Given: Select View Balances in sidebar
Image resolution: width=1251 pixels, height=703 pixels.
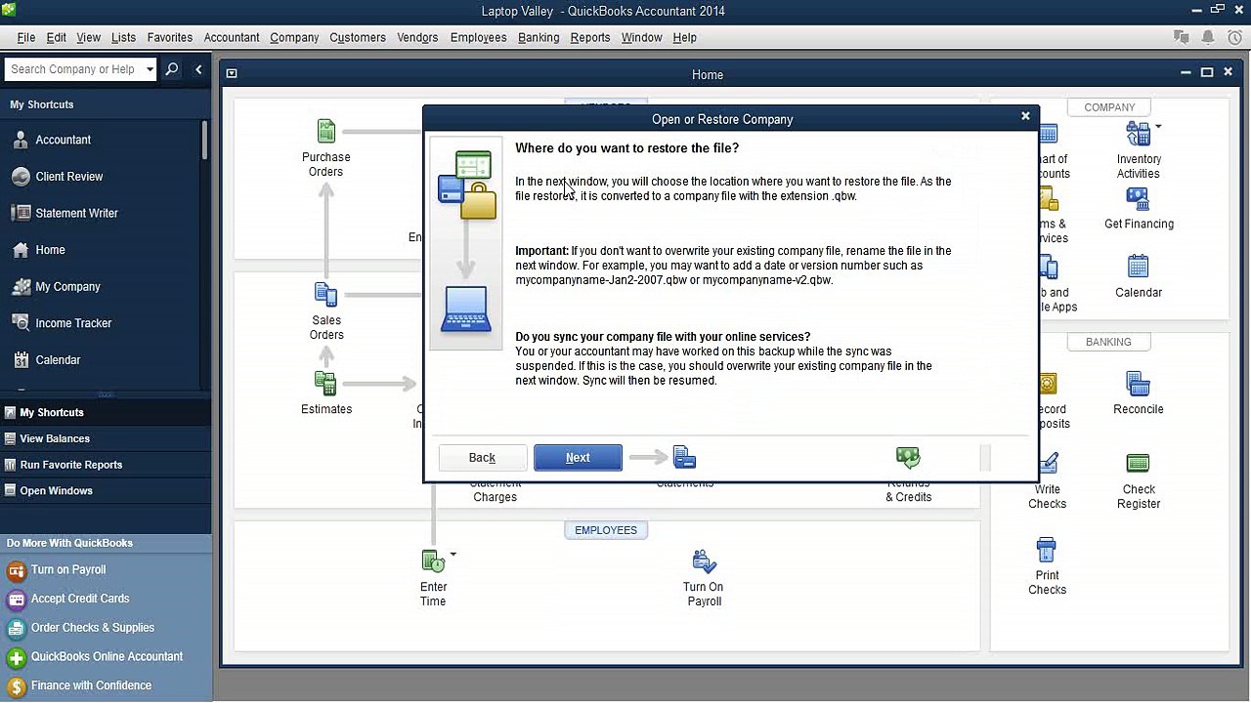Looking at the screenshot, I should [x=106, y=438].
